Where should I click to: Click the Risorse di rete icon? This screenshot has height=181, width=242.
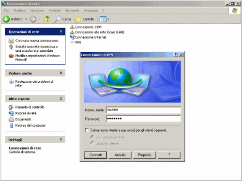pos(11,113)
